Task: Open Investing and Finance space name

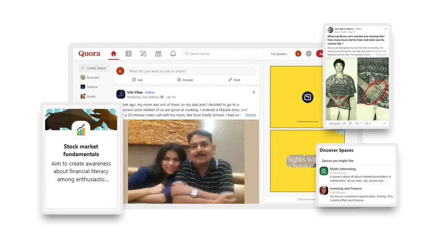Action: tap(346, 188)
